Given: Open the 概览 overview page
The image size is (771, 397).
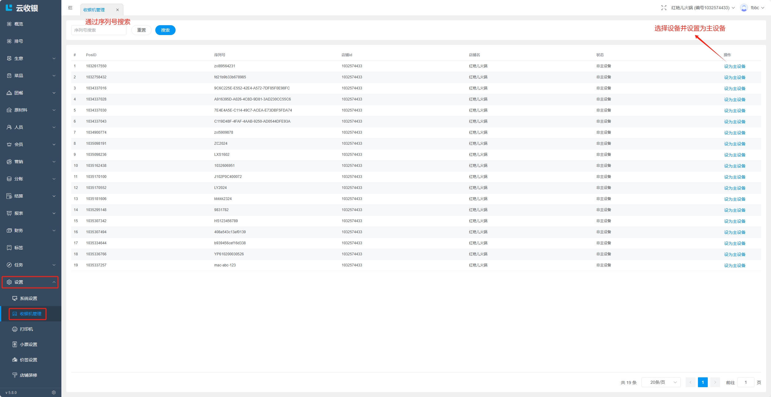Looking at the screenshot, I should (18, 24).
